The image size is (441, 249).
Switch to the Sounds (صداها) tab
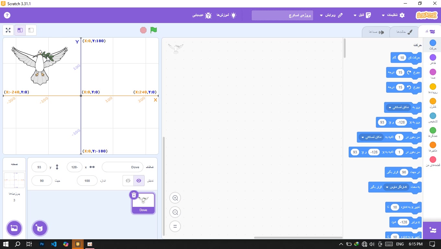(x=376, y=32)
